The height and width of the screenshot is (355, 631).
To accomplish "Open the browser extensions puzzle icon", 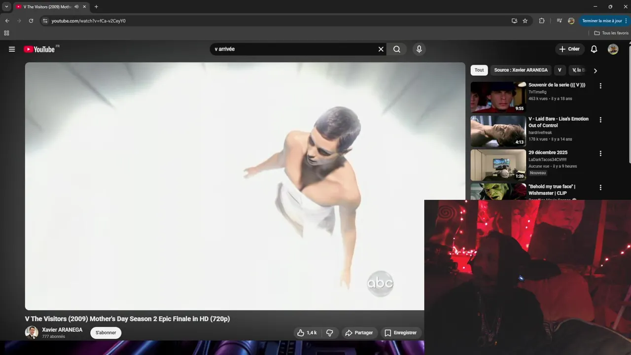I will 542,21.
